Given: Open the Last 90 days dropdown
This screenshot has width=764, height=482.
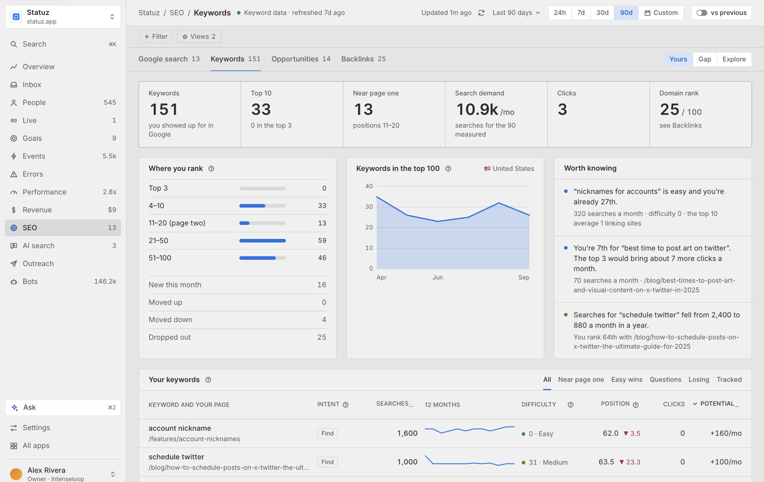Looking at the screenshot, I should coord(516,13).
